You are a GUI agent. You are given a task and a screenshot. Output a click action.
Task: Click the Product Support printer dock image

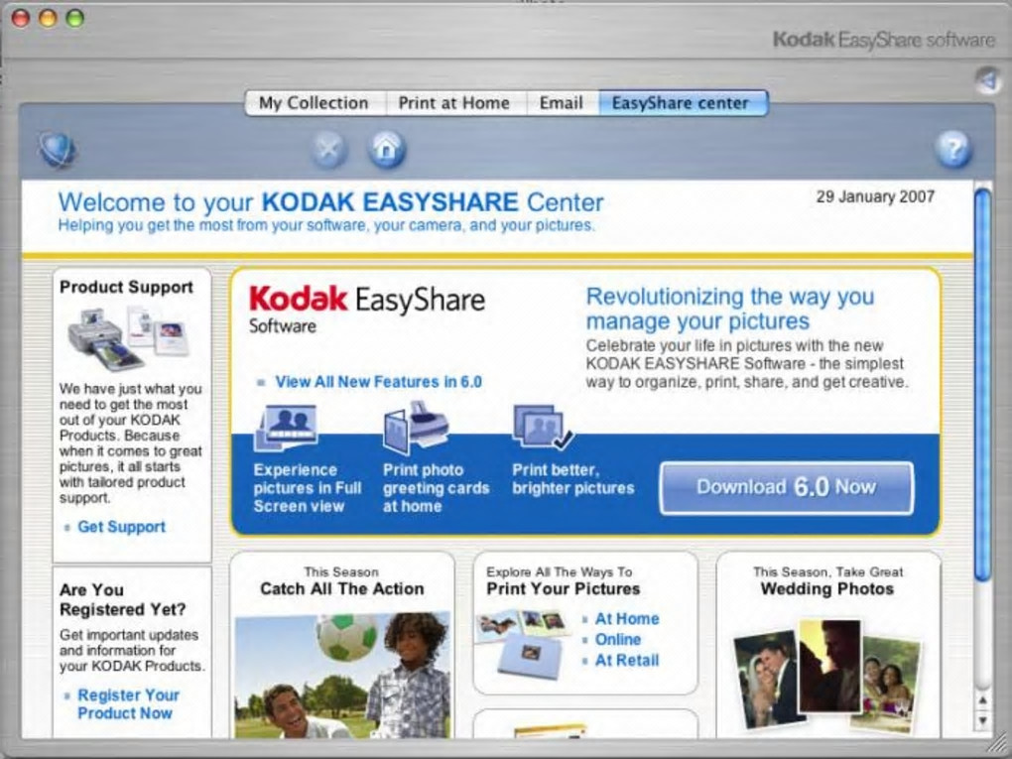(128, 339)
